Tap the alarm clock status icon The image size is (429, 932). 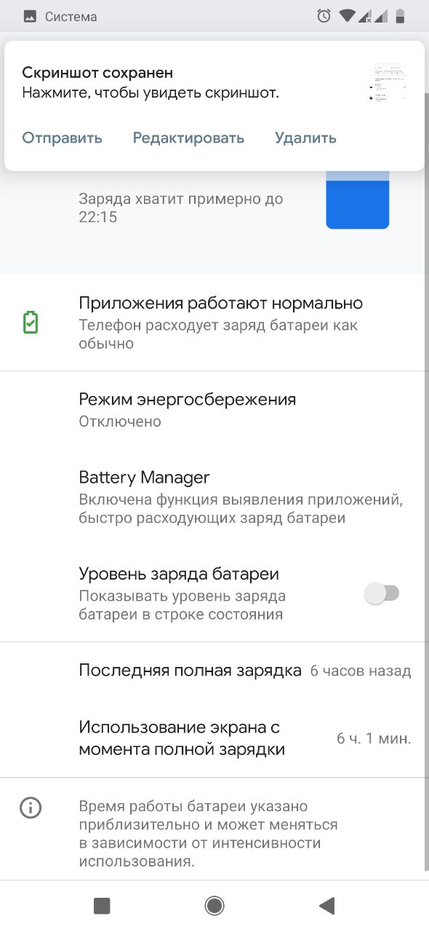[x=324, y=16]
